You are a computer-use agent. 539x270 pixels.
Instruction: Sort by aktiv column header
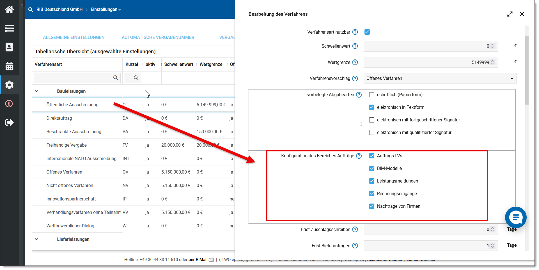tap(150, 64)
